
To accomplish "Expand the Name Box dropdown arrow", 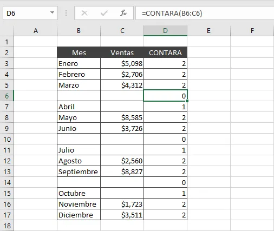I will (53, 12).
